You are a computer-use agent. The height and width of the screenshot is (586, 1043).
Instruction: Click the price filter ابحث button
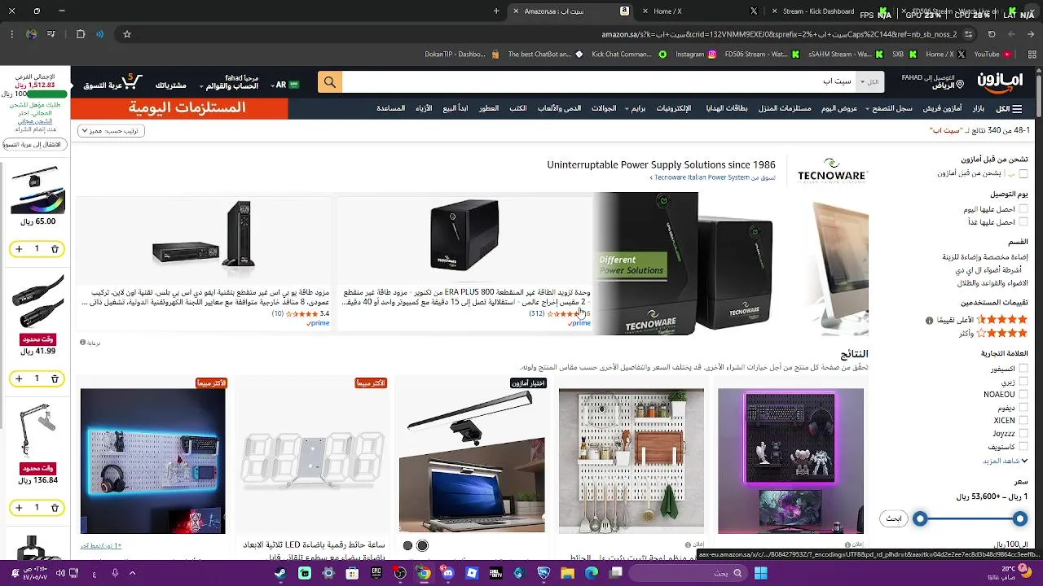tap(894, 518)
